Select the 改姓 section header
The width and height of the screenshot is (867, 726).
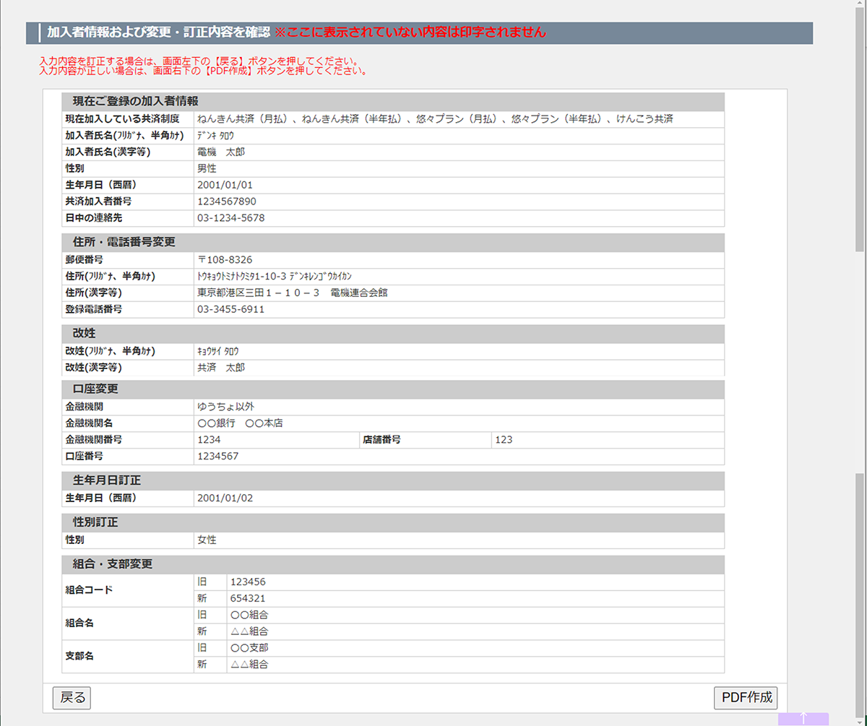(x=85, y=333)
